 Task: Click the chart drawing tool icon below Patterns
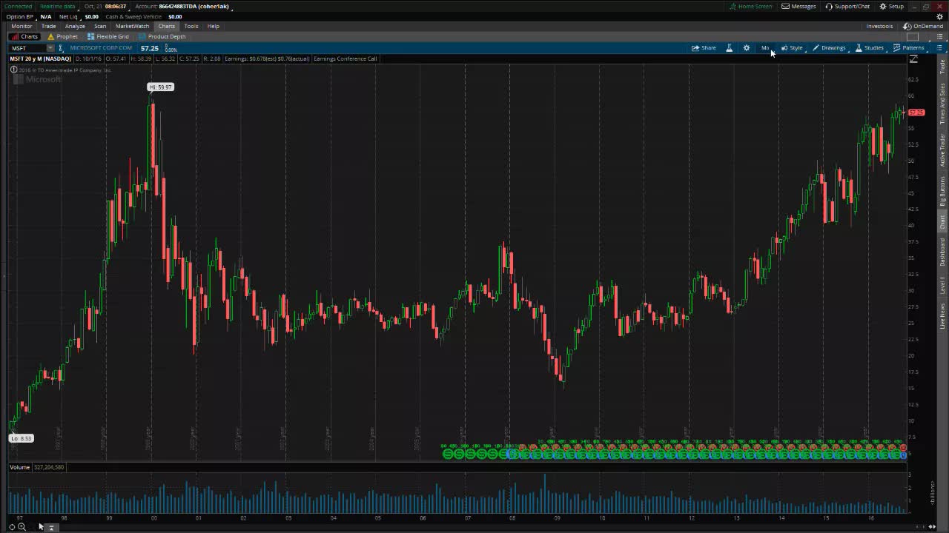[x=913, y=59]
